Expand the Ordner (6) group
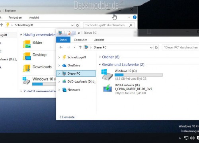 pyautogui.click(x=100, y=57)
